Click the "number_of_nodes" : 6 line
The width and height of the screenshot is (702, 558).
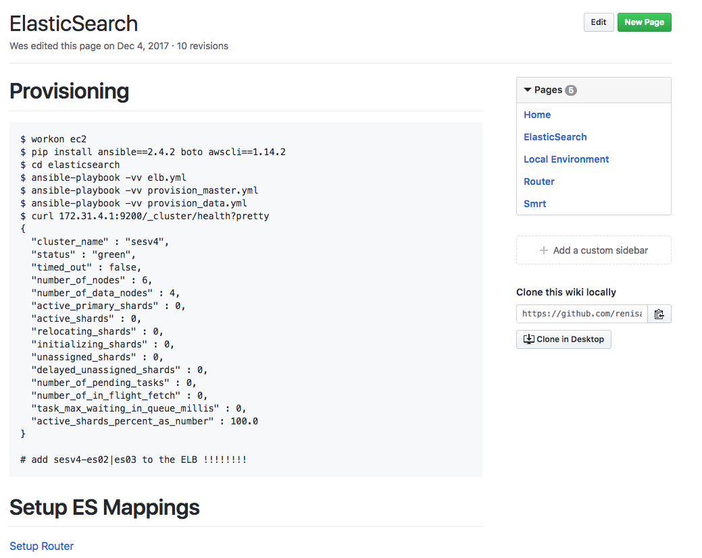pos(92,280)
